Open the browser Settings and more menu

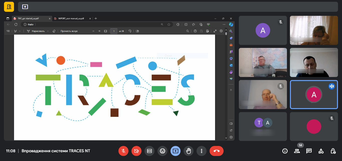point(224,25)
